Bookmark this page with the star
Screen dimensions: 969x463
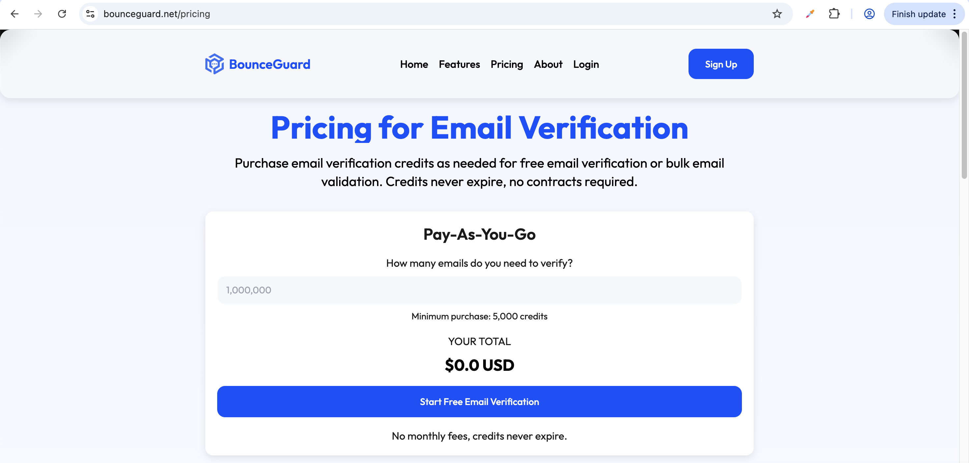coord(777,14)
